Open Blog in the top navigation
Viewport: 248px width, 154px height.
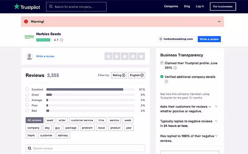[187, 6]
